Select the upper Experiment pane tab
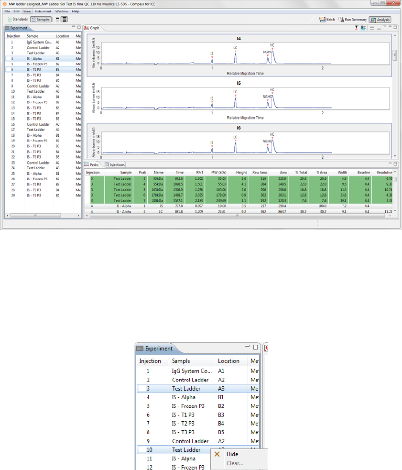This screenshot has height=470, width=402. pyautogui.click(x=19, y=28)
